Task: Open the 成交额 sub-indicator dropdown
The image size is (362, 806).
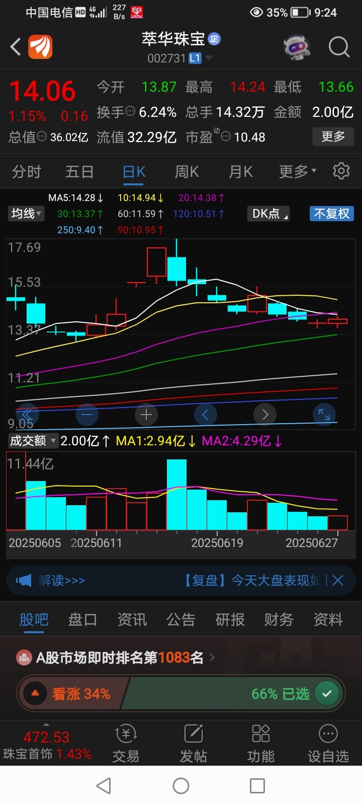Action: [33, 441]
